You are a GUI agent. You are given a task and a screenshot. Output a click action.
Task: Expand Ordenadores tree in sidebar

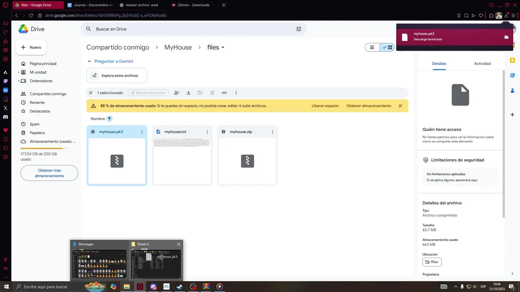(x=19, y=81)
